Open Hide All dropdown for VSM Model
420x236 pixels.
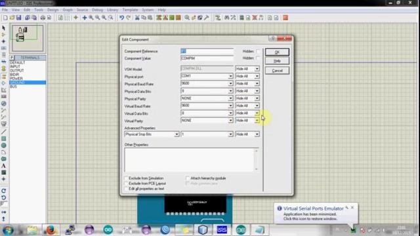257,69
